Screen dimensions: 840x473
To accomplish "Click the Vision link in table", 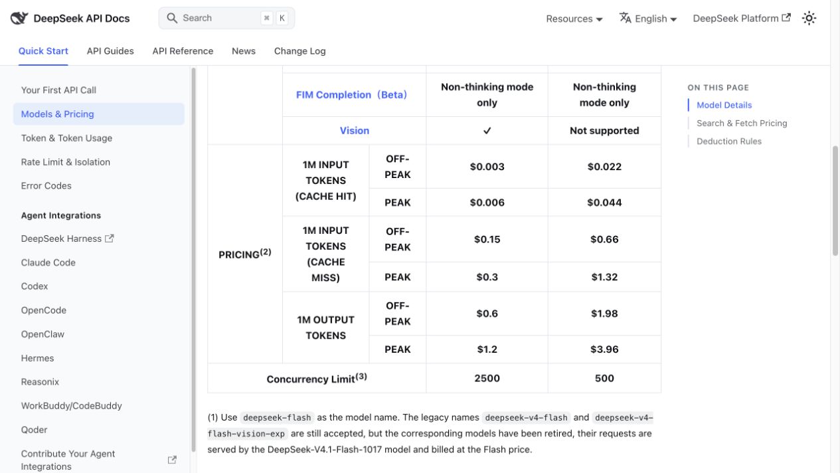I will pos(355,131).
